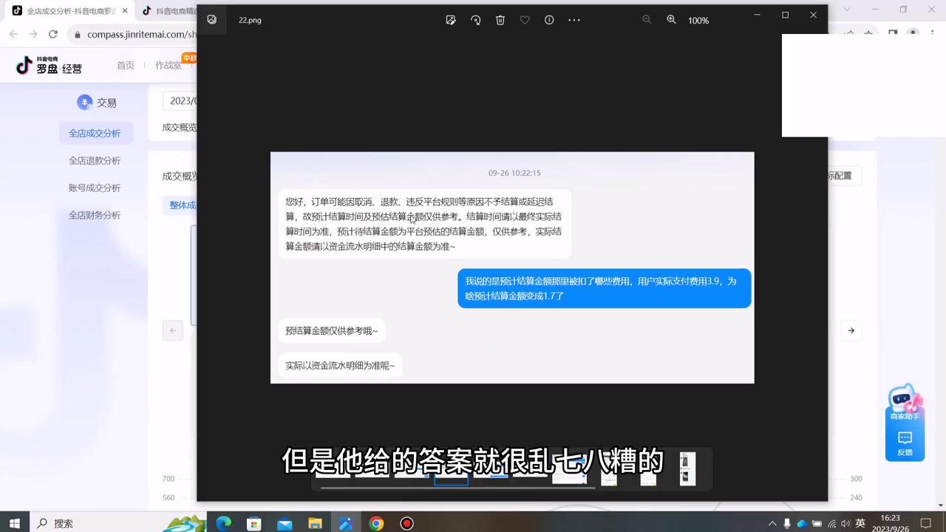Open the 反馈 feedback panel
This screenshot has width=946, height=532.
[905, 443]
